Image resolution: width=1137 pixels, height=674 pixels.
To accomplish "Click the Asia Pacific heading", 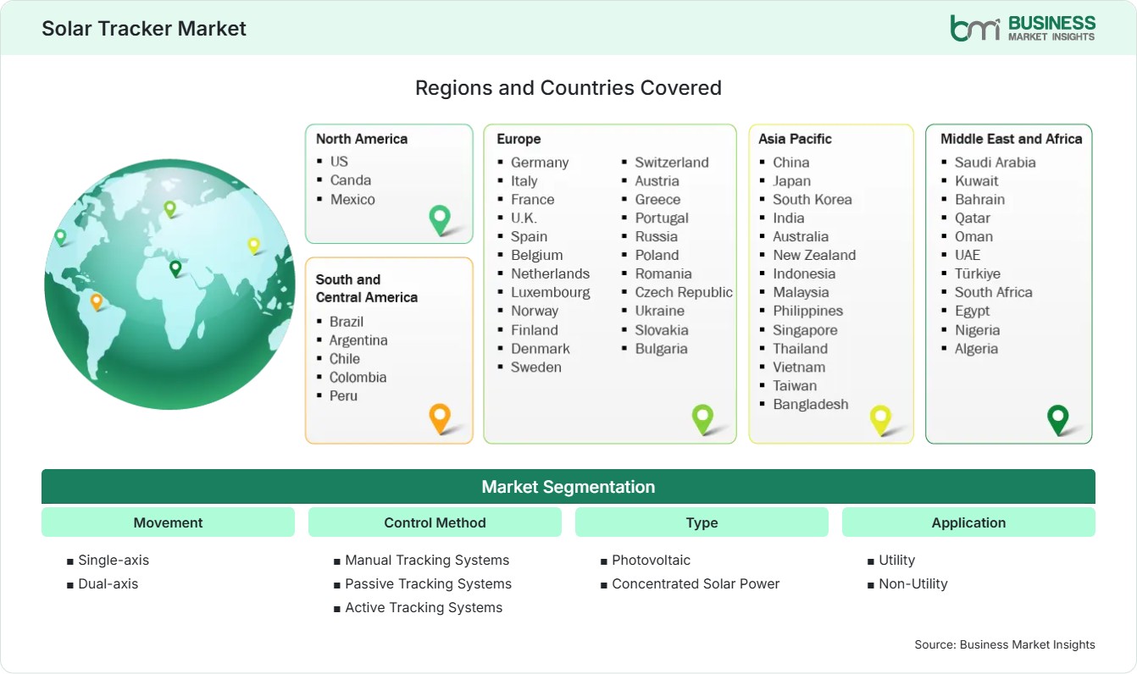I will 795,139.
